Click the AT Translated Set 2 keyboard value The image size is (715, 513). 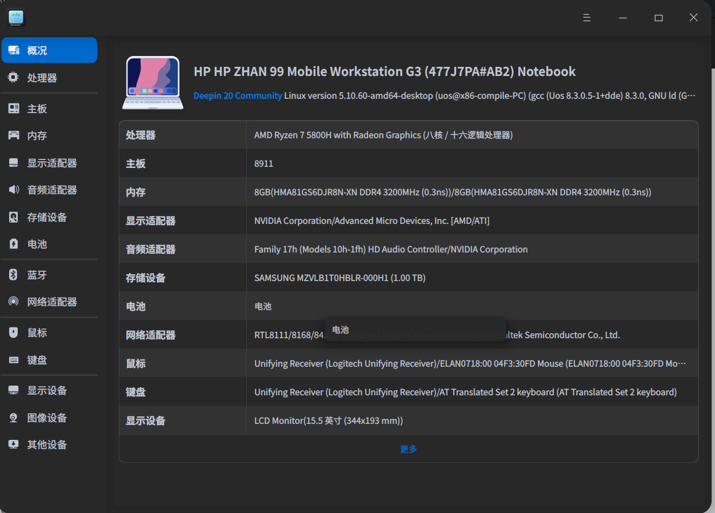point(465,392)
